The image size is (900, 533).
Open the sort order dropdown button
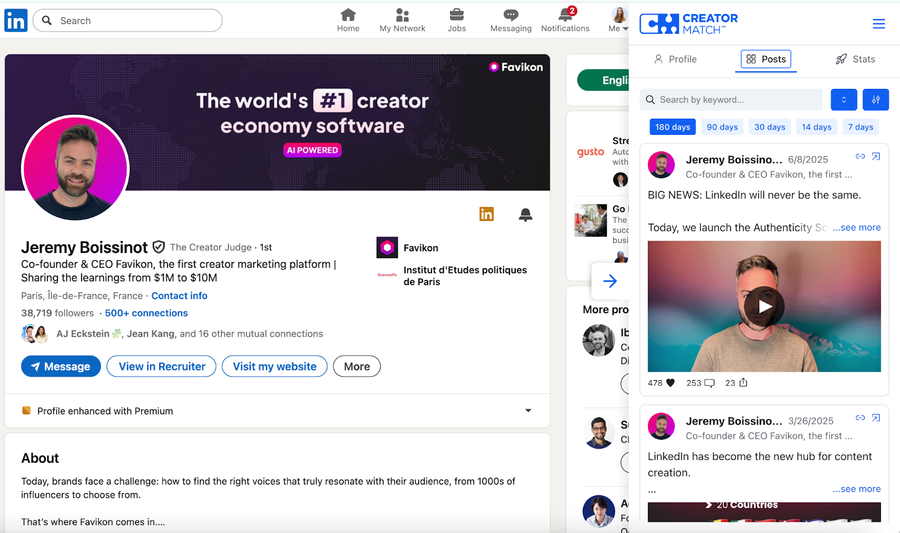844,100
